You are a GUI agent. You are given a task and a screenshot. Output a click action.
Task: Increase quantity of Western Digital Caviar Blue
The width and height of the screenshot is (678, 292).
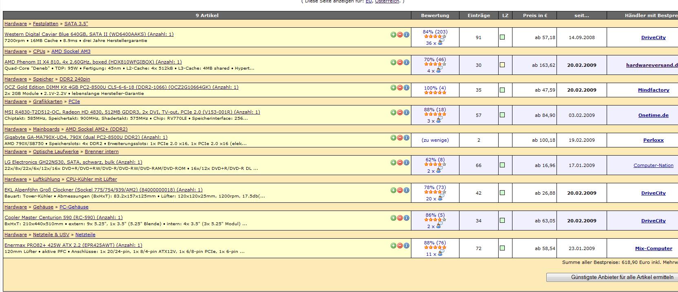[393, 35]
